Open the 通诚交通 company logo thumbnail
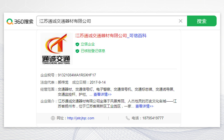Screen dimensions: 224x140 (x=57, y=49)
